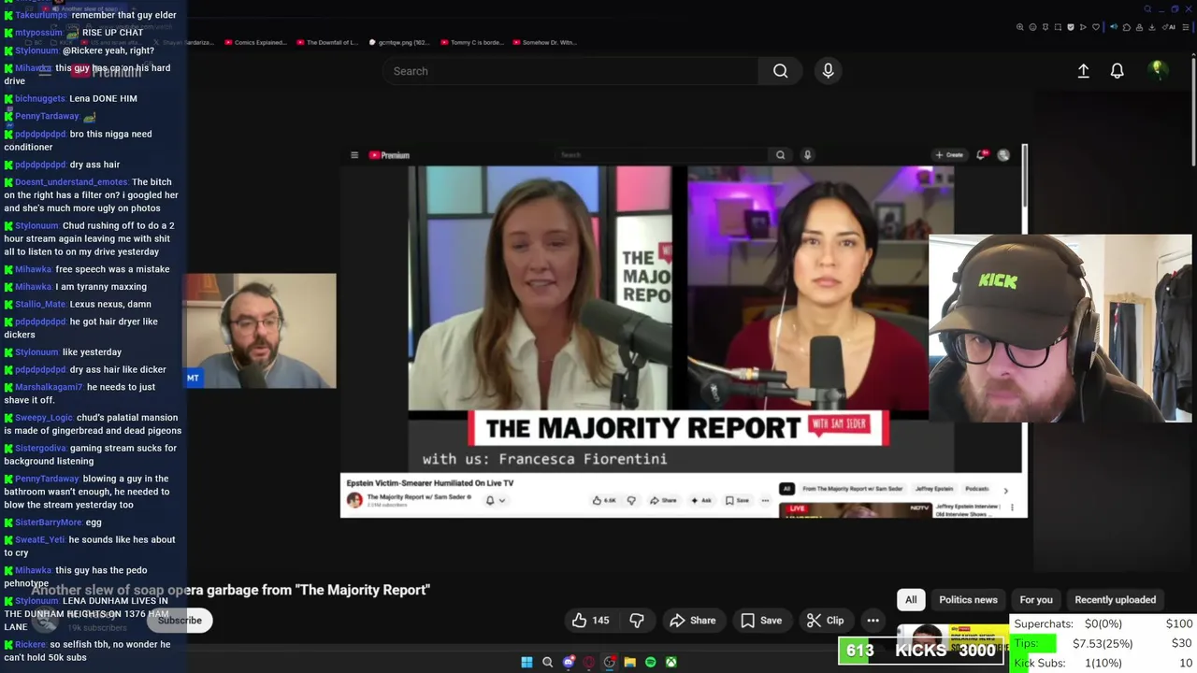Click Save under the embedded video
The image size is (1197, 673).
[737, 500]
